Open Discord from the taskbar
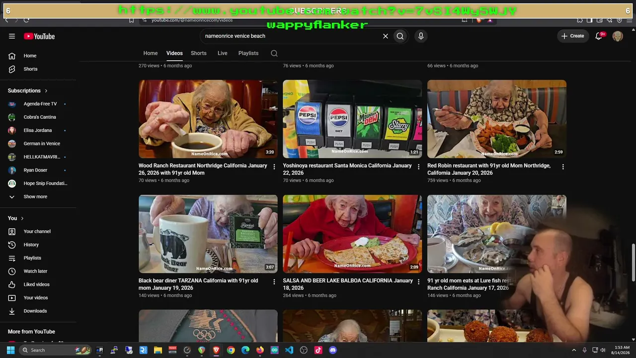 tap(333, 350)
